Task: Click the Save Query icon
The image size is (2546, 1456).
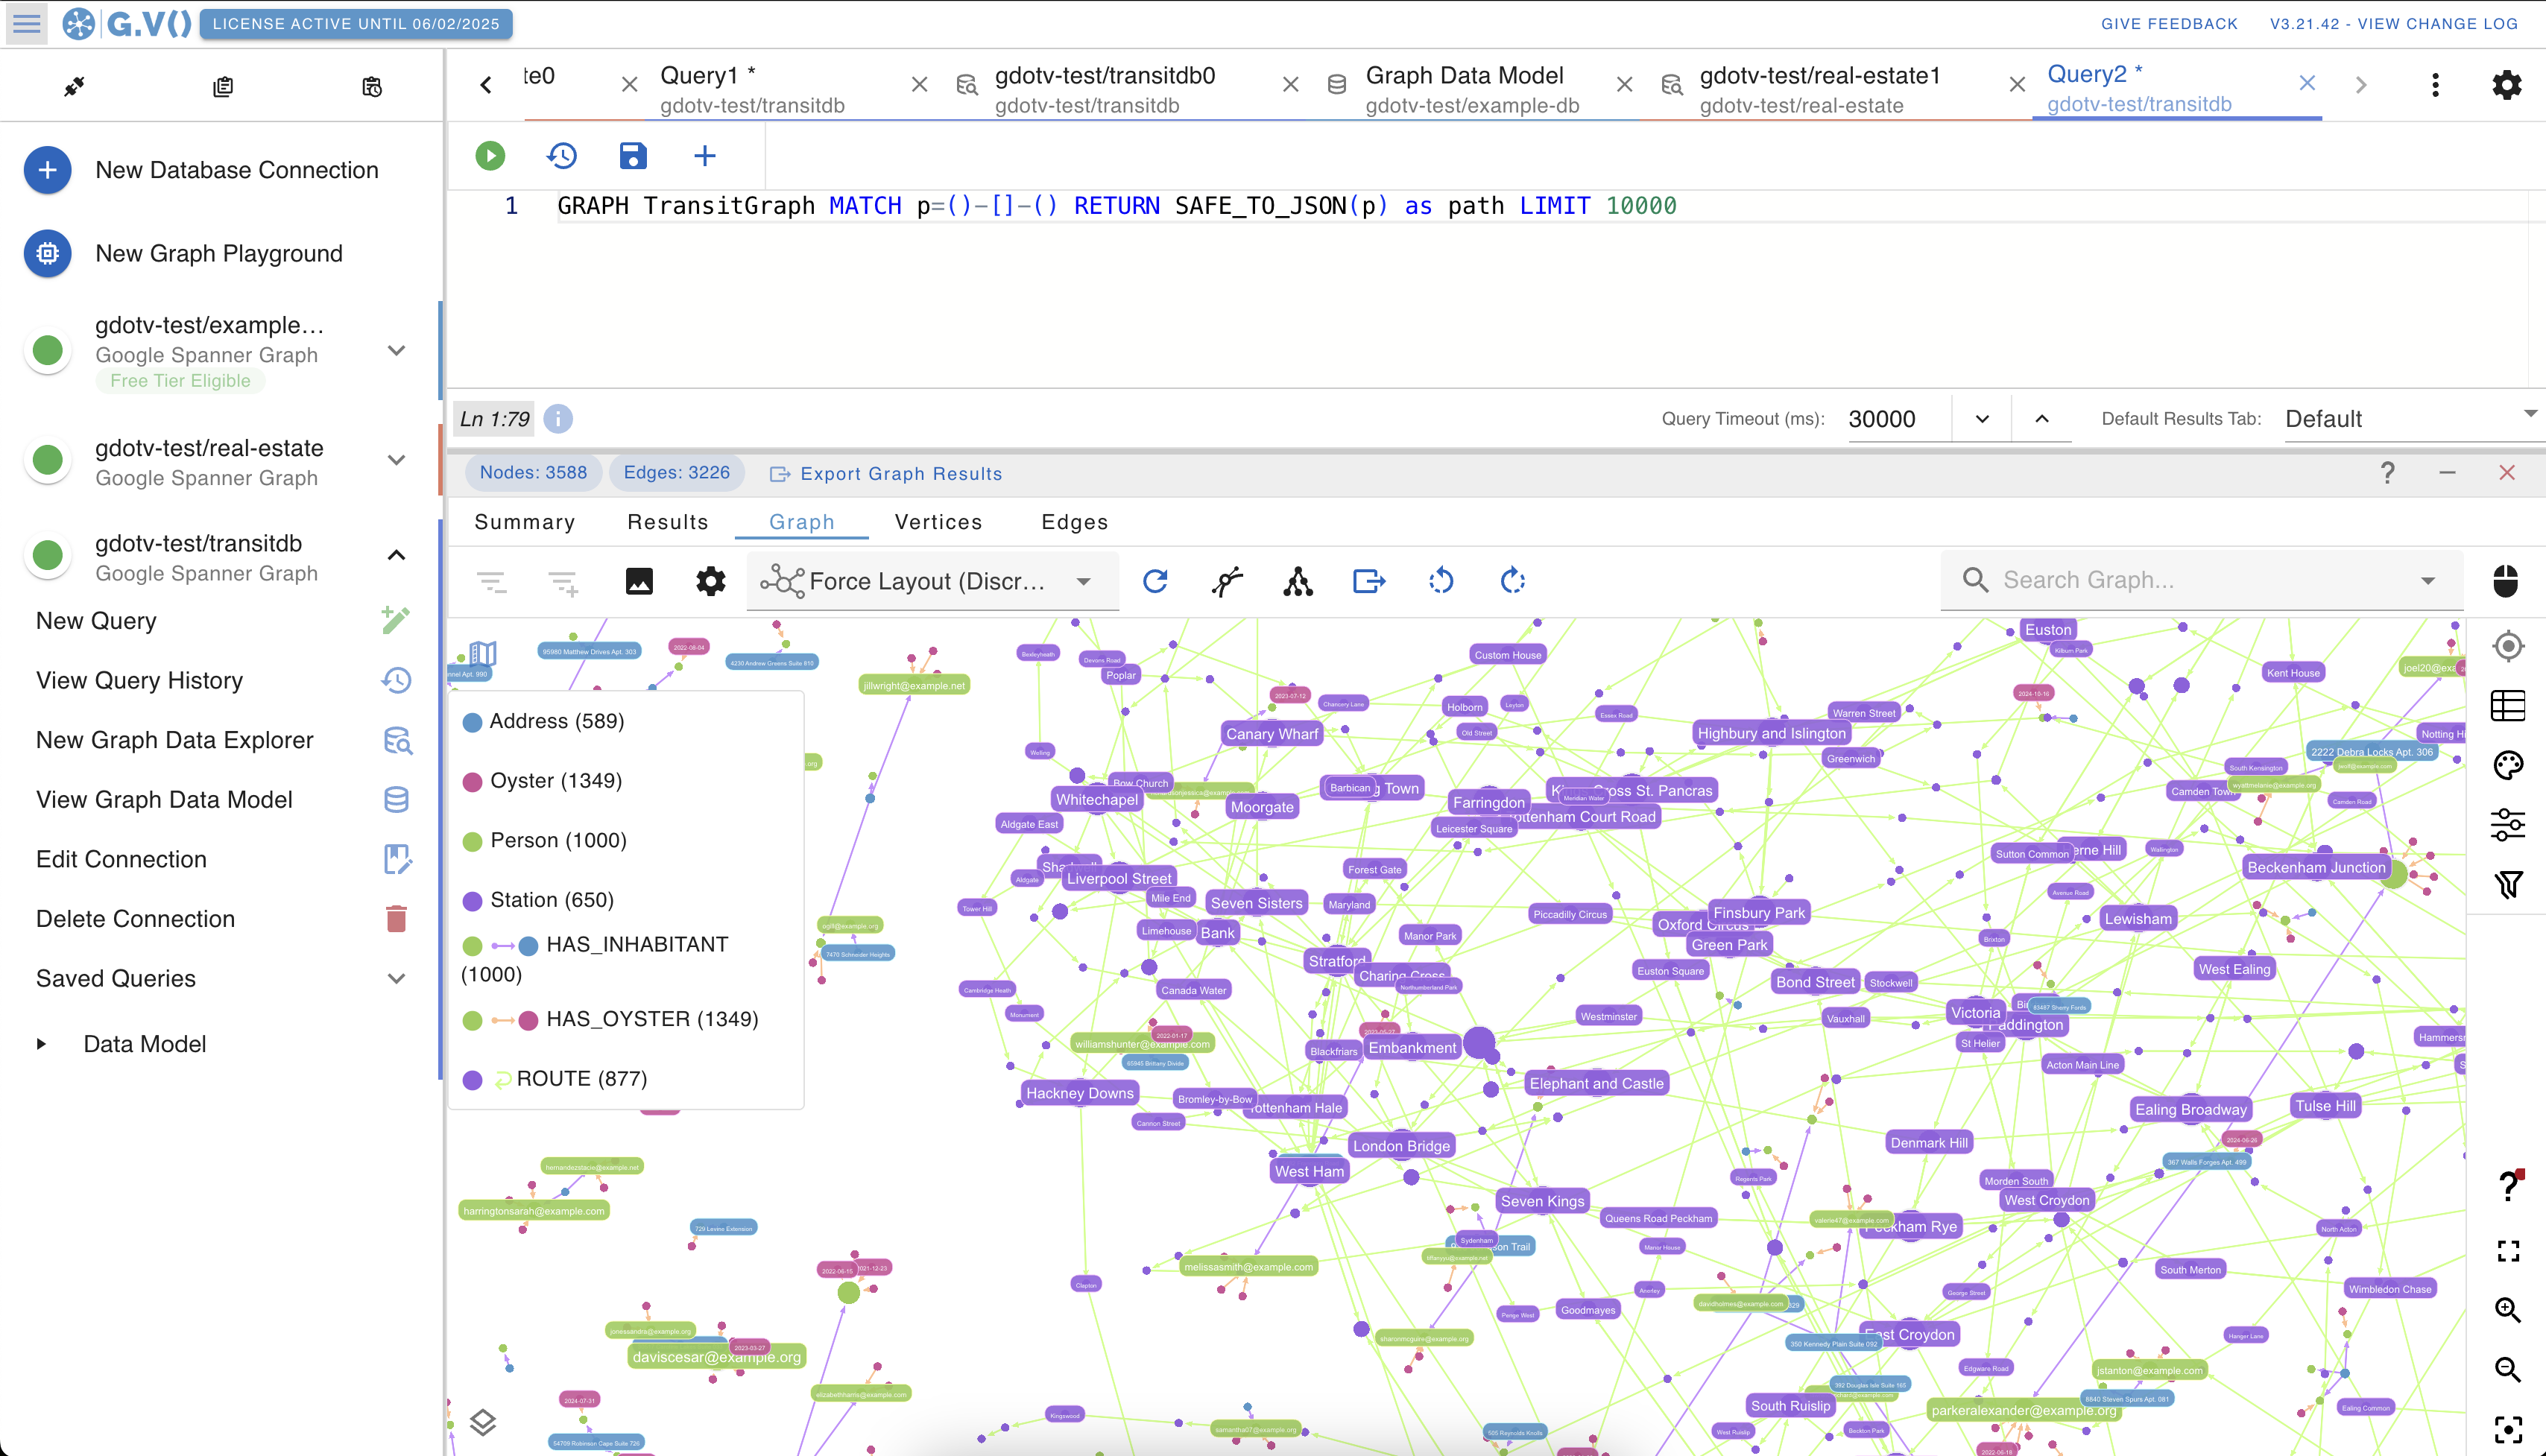Action: [x=633, y=156]
